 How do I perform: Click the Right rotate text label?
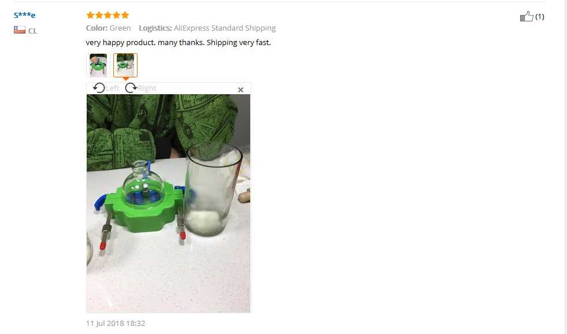pos(147,88)
